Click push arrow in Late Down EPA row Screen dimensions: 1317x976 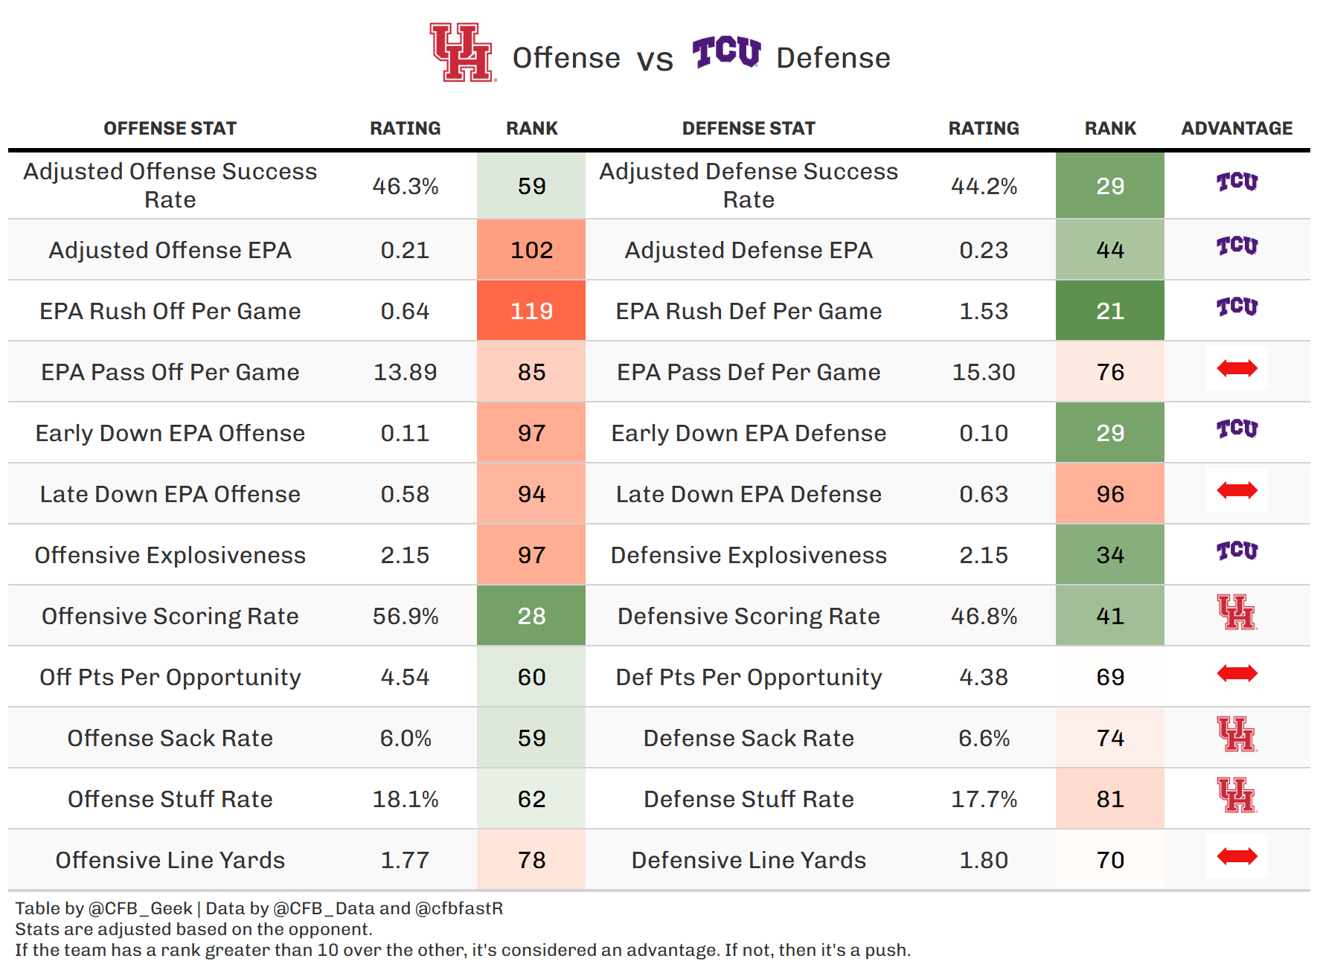1237,490
